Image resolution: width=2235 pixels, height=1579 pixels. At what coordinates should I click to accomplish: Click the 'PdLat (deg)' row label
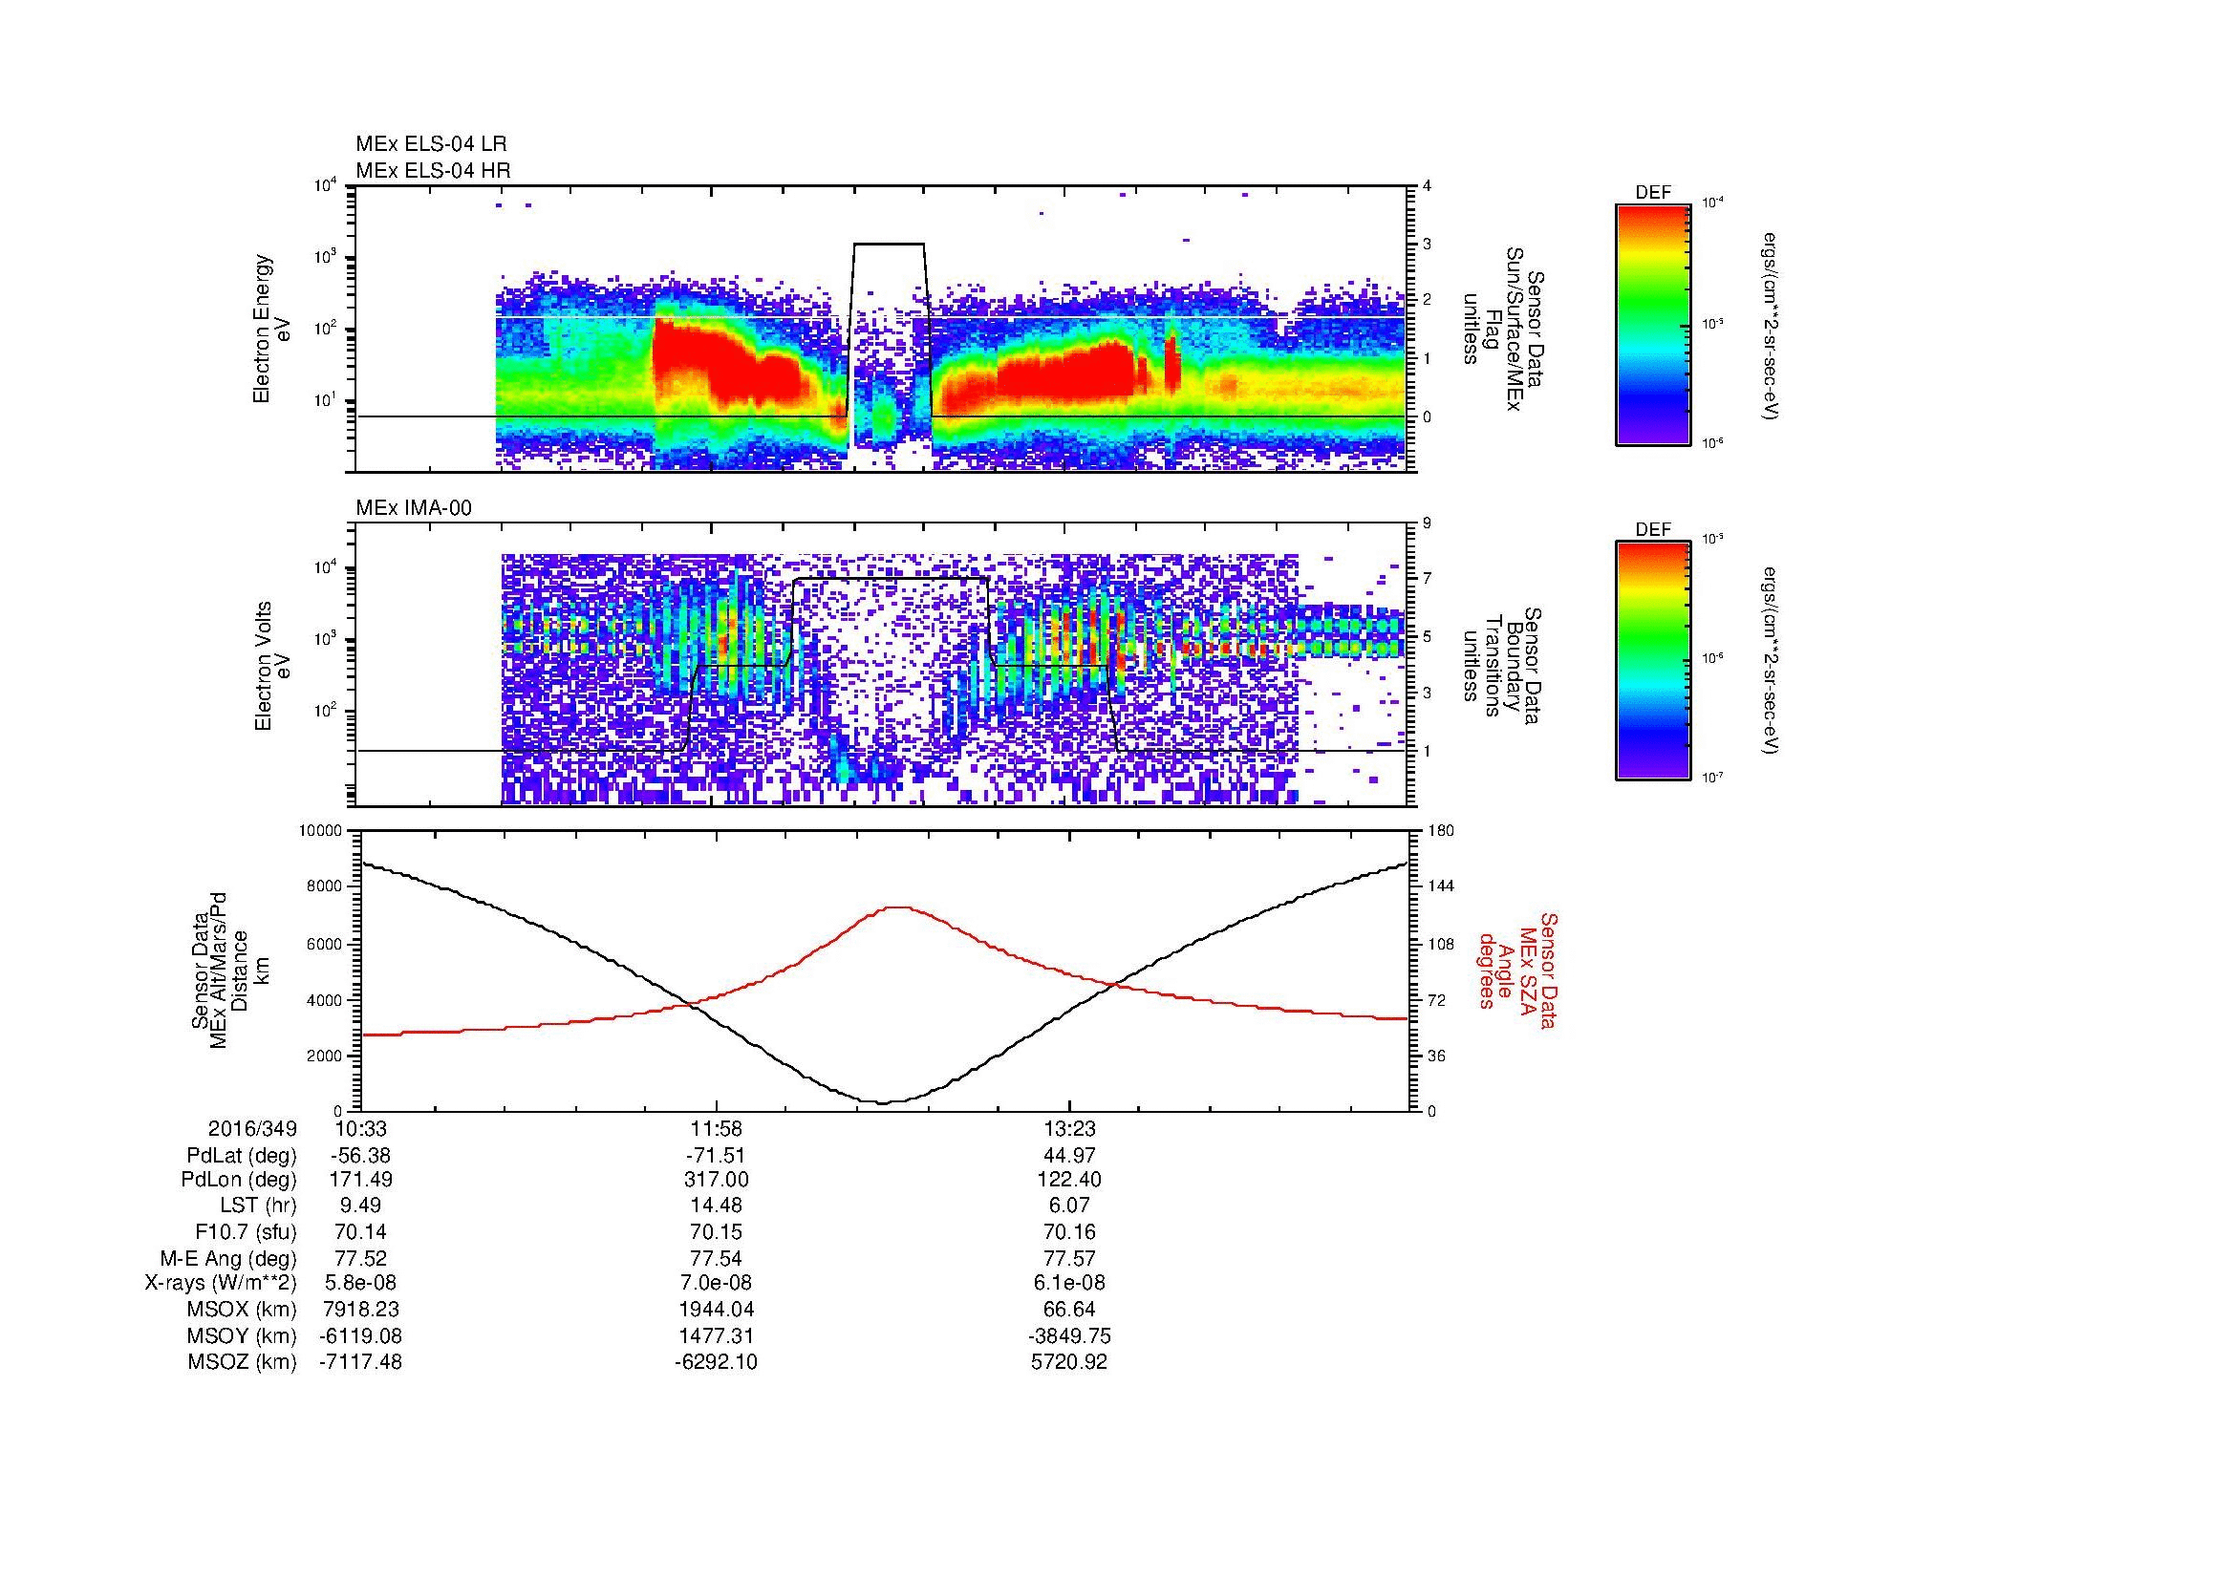tap(242, 1156)
